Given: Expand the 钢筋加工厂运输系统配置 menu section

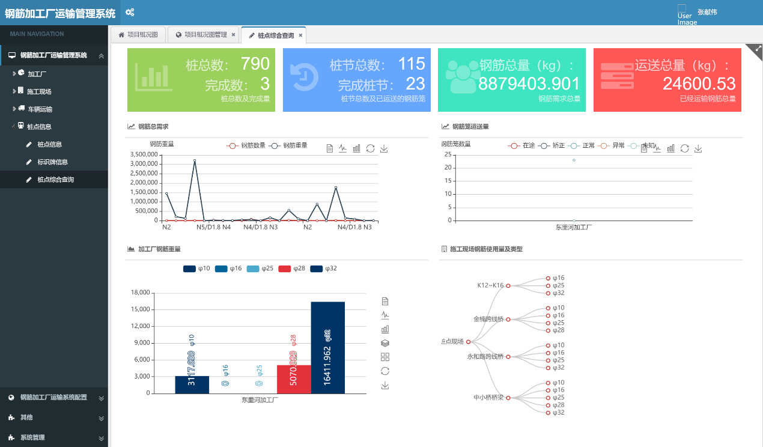Looking at the screenshot, I should 53,397.
